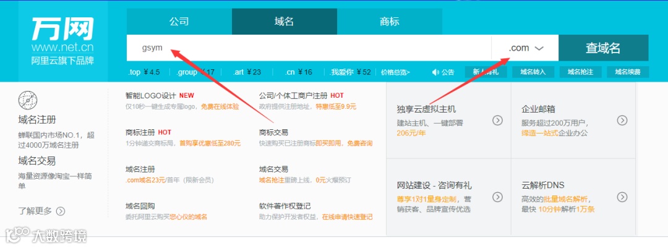Click 尊享1对1量身定制 orange text
668x248 pixels.
426,199
